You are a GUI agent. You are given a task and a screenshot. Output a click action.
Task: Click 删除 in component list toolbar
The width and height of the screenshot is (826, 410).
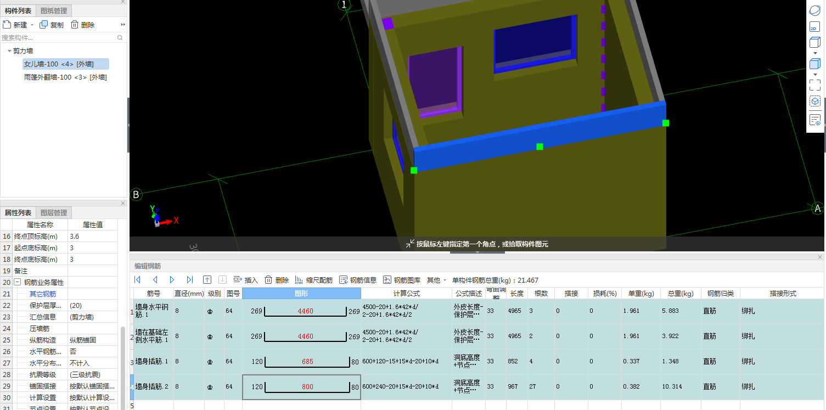82,25
